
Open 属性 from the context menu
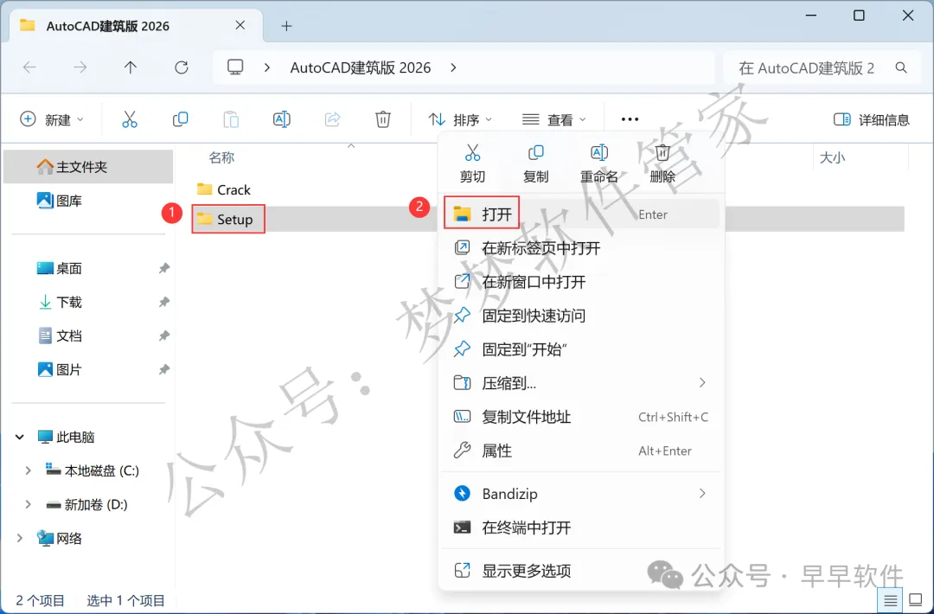pyautogui.click(x=581, y=451)
